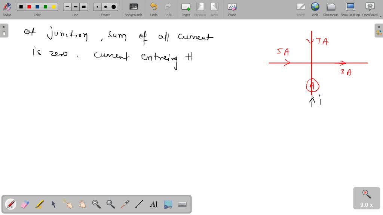The image size is (383, 215).
Task: Choose the thickest line width
Action: coord(84,7)
